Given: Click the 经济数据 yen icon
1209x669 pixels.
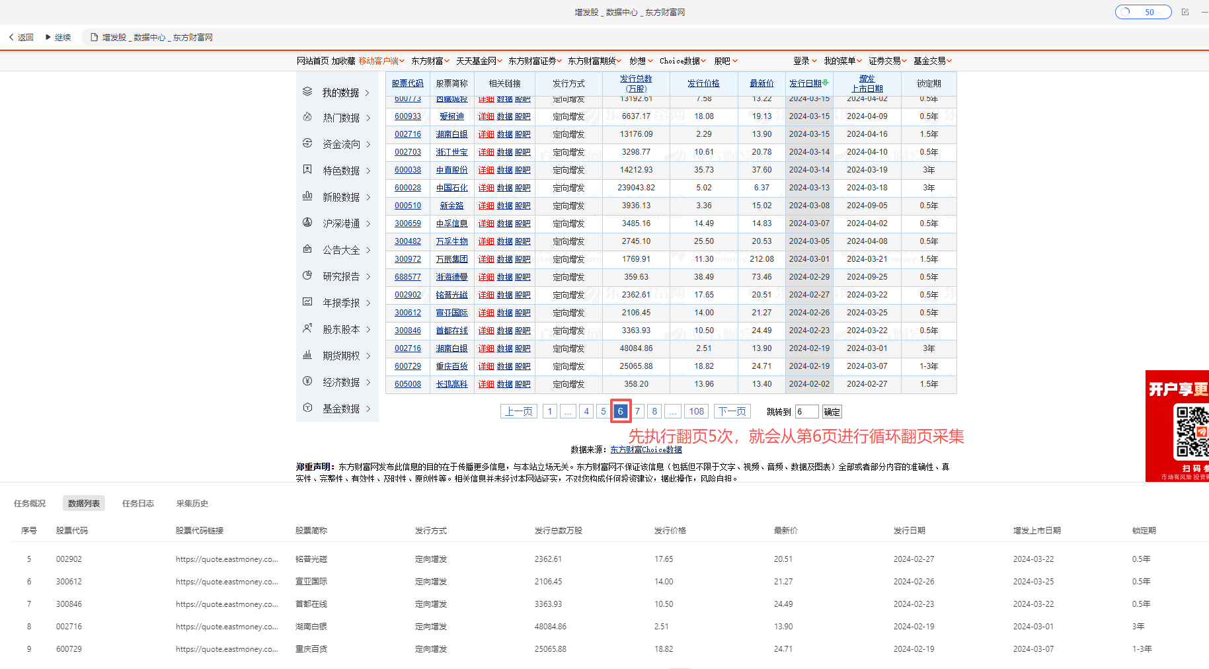Looking at the screenshot, I should coord(307,381).
